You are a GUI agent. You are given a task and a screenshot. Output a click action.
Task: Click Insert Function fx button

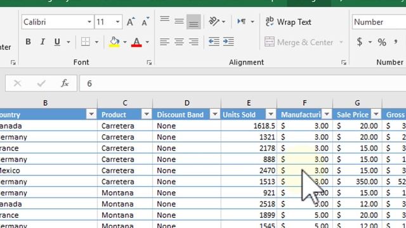(65, 83)
